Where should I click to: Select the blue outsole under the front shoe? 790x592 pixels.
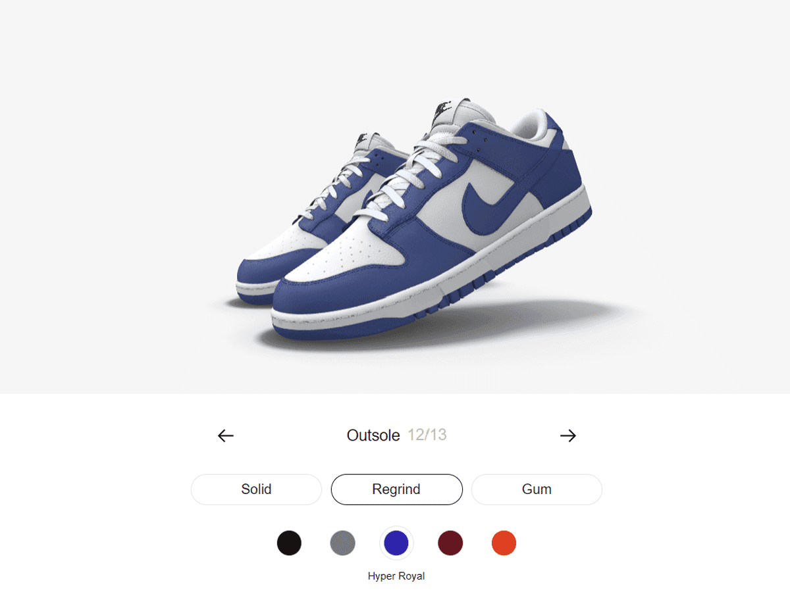coord(461,296)
